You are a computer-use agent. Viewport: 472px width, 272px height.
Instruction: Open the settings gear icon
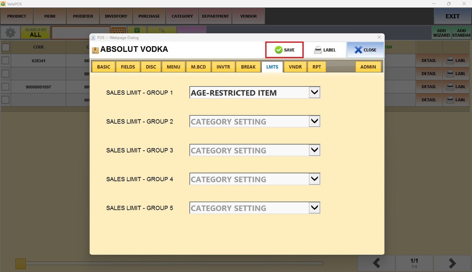click(10, 32)
